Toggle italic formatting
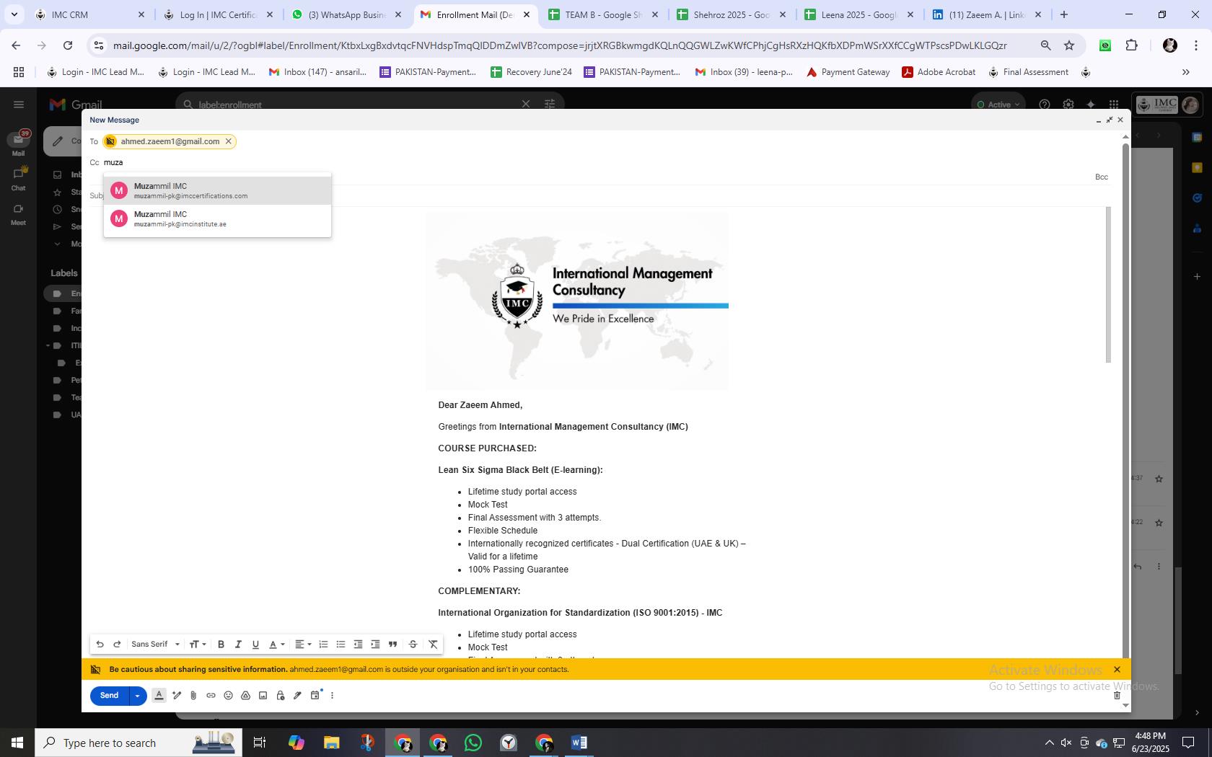The height and width of the screenshot is (757, 1212). click(x=238, y=645)
